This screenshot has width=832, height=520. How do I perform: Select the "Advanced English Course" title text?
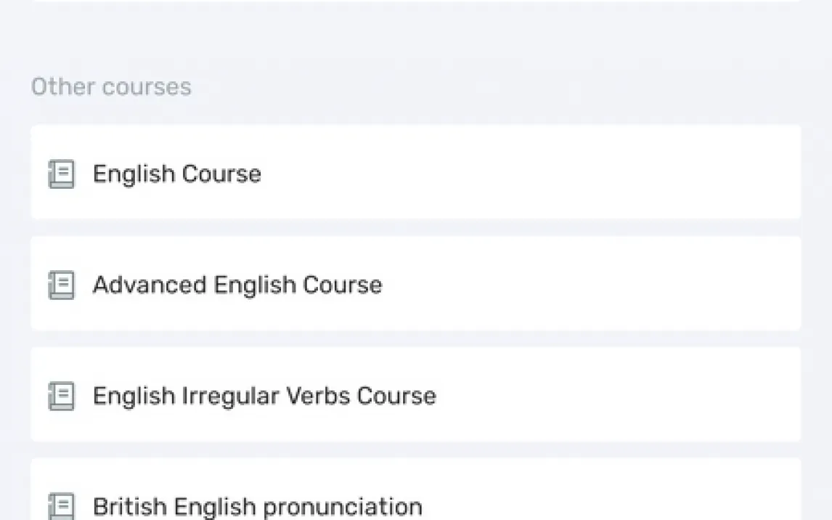click(237, 285)
